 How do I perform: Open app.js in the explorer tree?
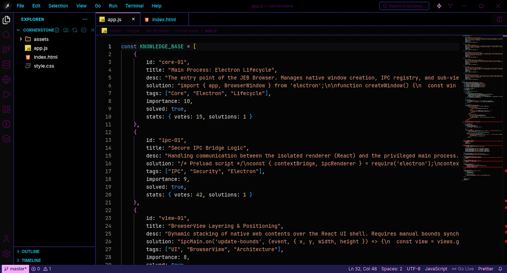tap(41, 48)
